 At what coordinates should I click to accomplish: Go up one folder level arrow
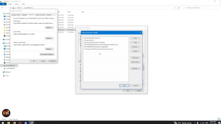click(11, 8)
